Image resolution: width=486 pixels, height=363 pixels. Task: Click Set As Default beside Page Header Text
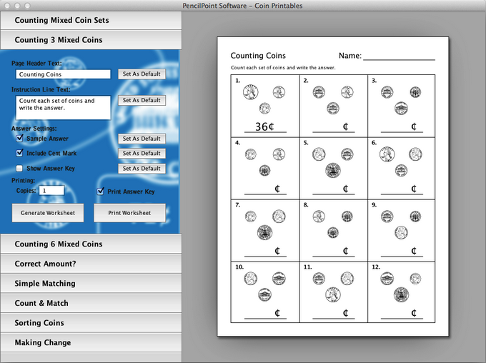[x=142, y=74]
